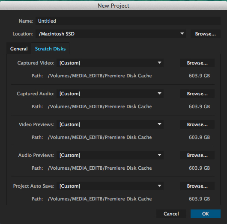Browse for Video Previews folder
Viewport: 227px width, 224px height.
pos(197,124)
